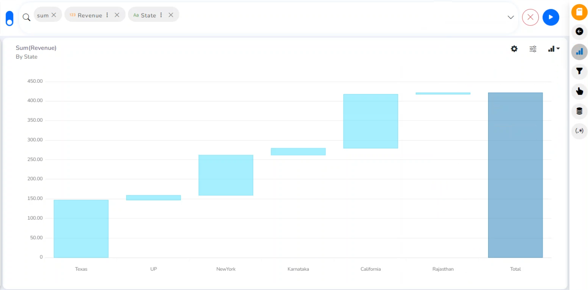588x290 pixels.
Task: Remove the sum token
Action: pyautogui.click(x=54, y=15)
